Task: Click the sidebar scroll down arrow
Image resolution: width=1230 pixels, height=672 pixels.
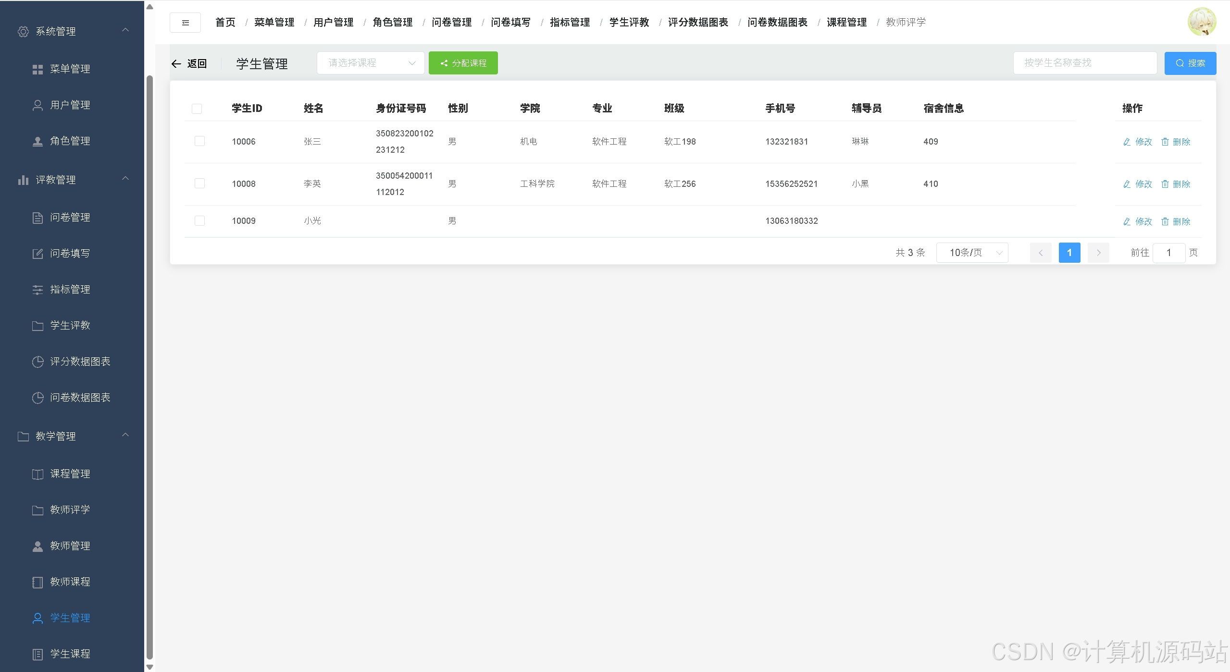Action: coord(149,667)
